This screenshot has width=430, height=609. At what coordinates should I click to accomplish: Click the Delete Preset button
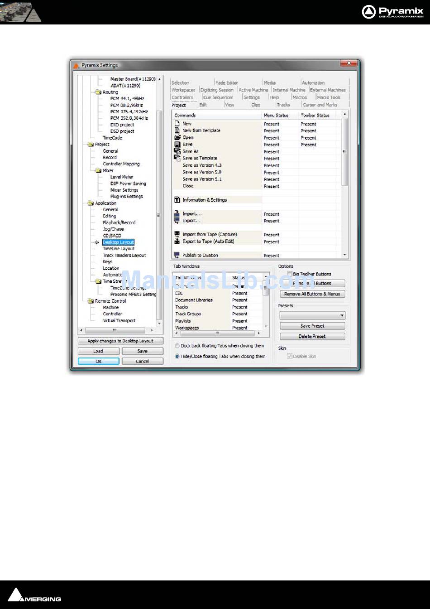pos(312,337)
